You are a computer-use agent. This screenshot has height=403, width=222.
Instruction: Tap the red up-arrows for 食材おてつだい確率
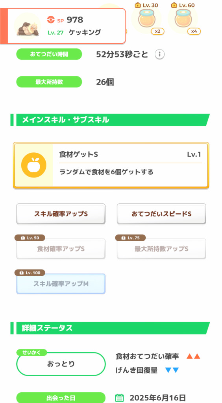pyautogui.click(x=193, y=357)
